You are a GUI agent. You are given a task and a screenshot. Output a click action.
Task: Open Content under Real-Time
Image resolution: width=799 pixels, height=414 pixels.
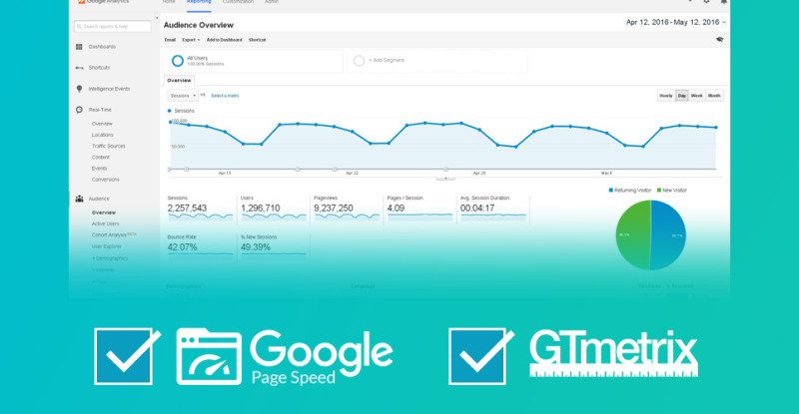101,158
